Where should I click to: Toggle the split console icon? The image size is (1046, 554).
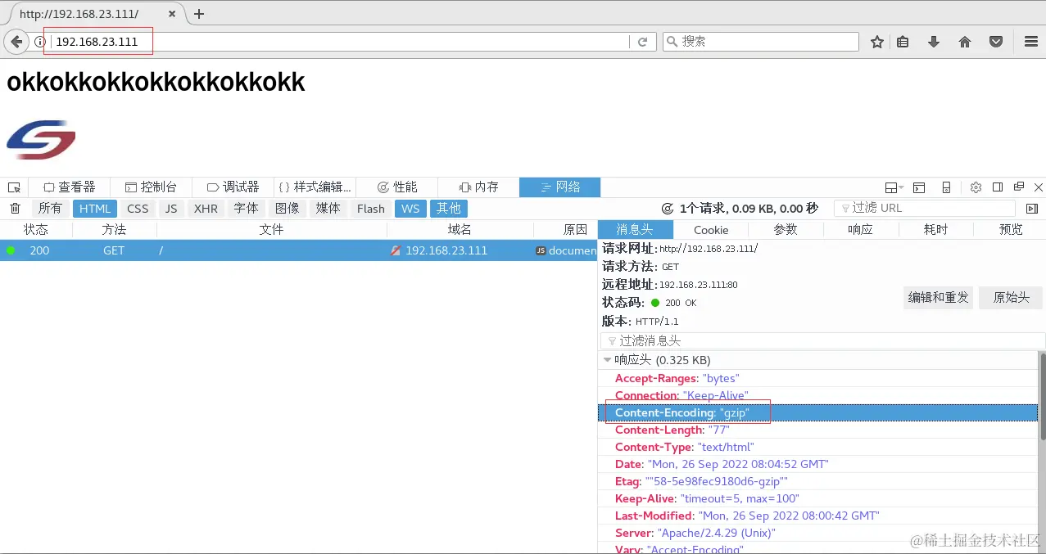[920, 187]
